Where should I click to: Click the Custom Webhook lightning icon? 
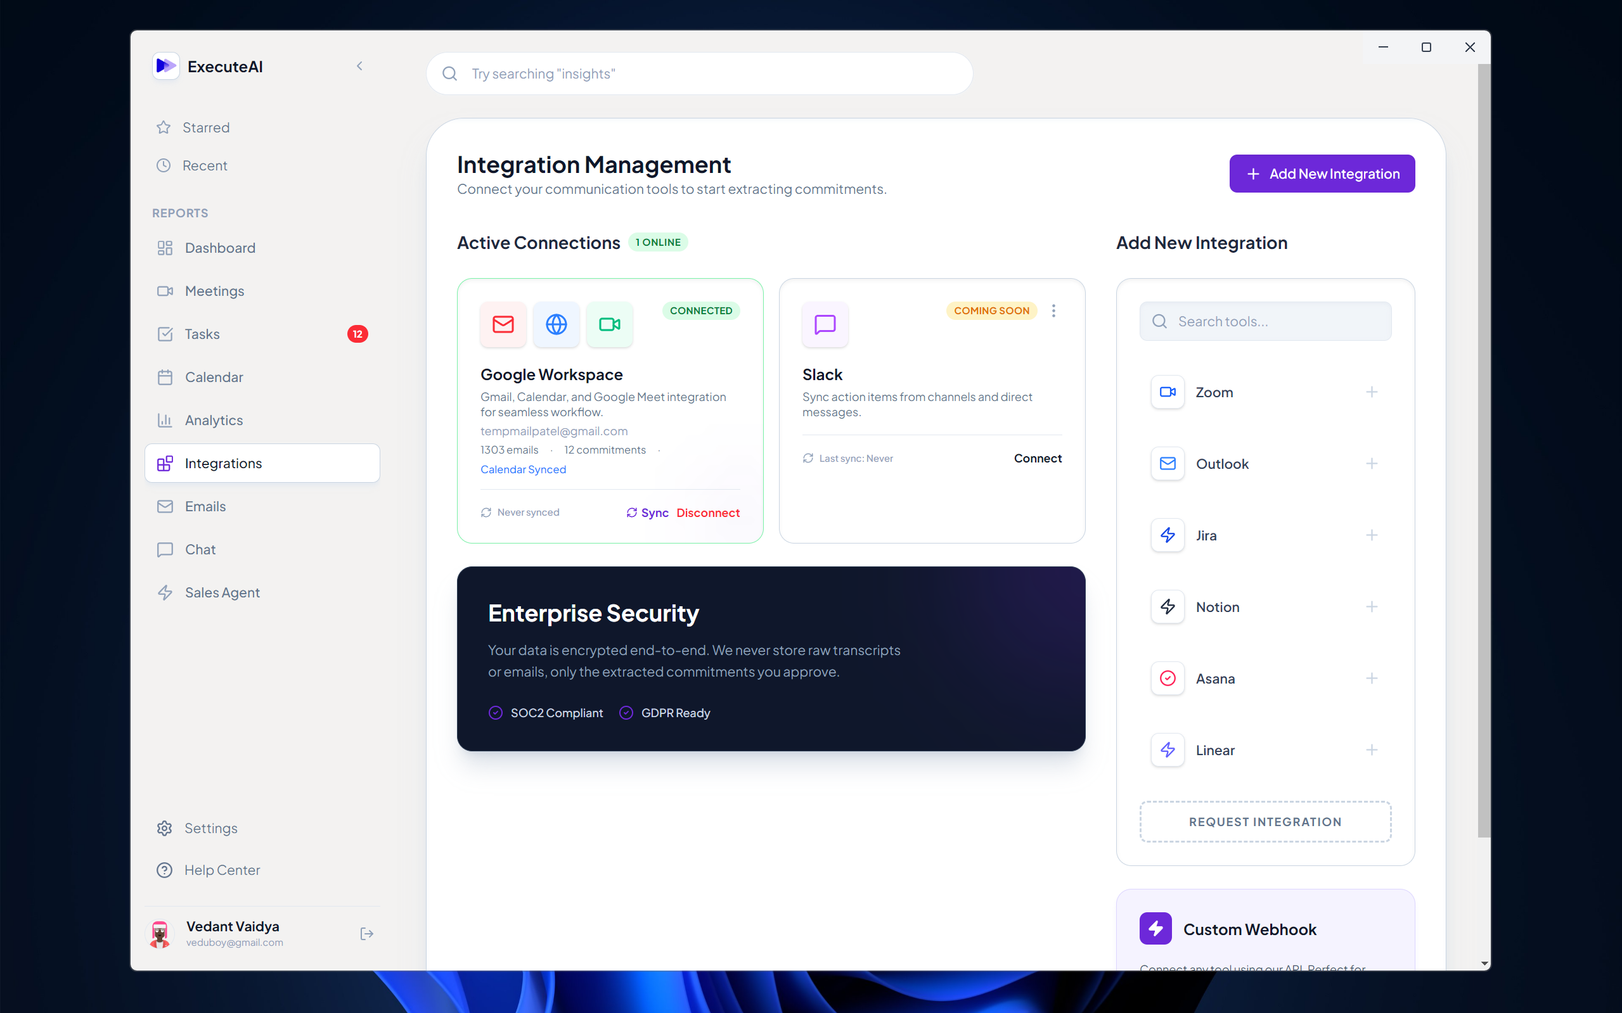click(x=1155, y=929)
